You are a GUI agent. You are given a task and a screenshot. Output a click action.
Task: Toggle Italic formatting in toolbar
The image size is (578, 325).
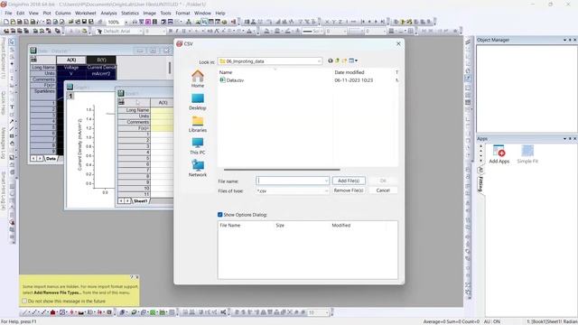click(177, 32)
